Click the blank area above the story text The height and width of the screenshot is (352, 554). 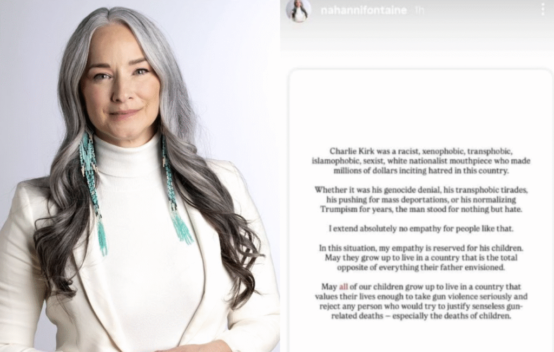click(420, 106)
